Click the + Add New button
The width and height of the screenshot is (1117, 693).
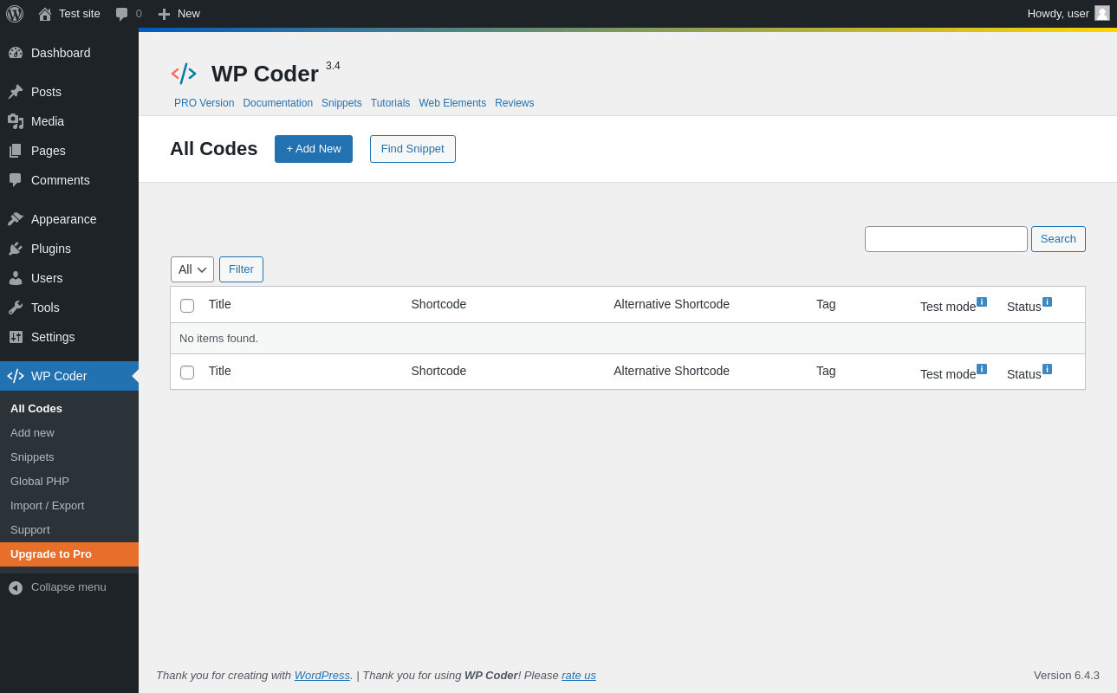pos(314,149)
